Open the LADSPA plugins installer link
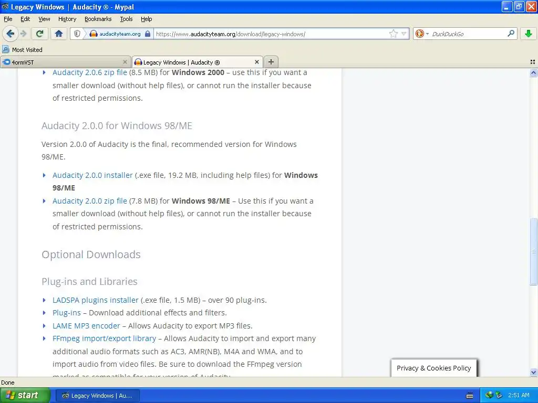Image resolution: width=538 pixels, height=403 pixels. [x=96, y=300]
